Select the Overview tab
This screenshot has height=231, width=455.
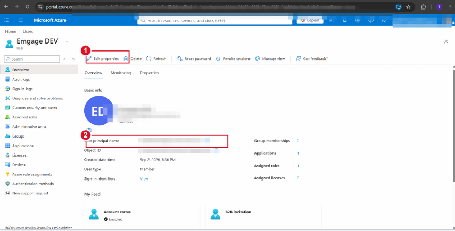coord(93,73)
